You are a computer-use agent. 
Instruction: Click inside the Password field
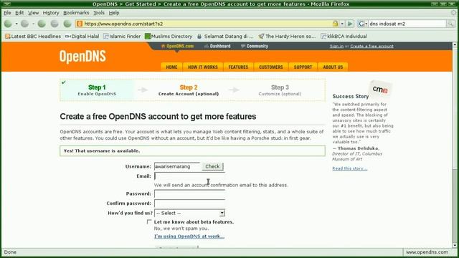[189, 193]
